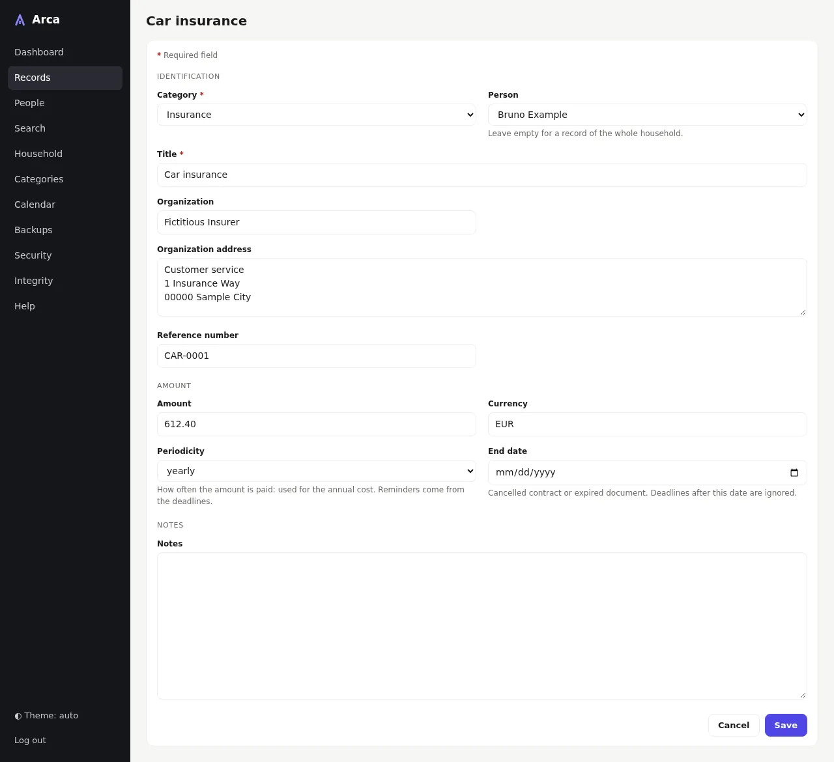Open the Person dropdown
Viewport: 834px width, 762px height.
point(648,115)
